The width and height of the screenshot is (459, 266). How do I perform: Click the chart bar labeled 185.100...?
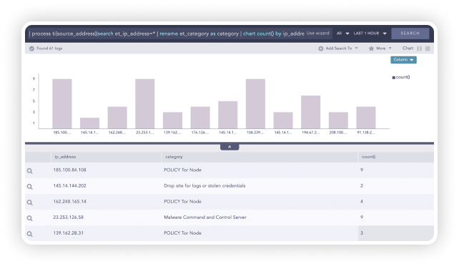pyautogui.click(x=62, y=103)
